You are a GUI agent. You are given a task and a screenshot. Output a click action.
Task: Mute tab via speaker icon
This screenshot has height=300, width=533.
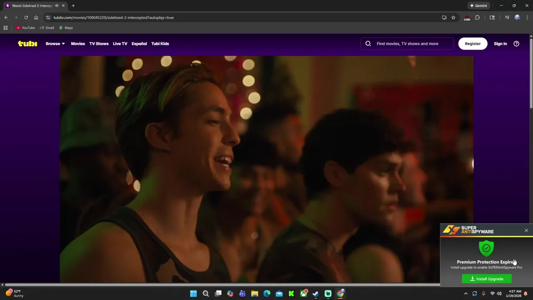point(57,6)
